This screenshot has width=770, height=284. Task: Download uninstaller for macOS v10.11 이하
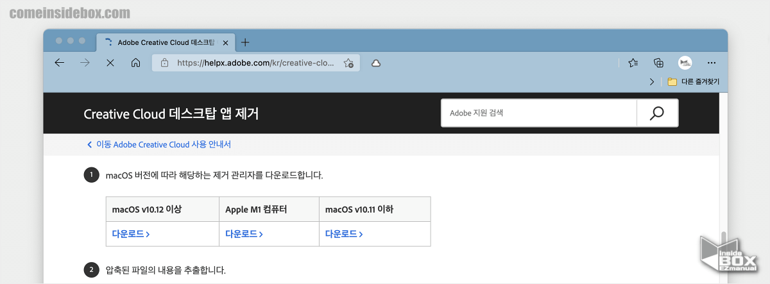pyautogui.click(x=344, y=234)
